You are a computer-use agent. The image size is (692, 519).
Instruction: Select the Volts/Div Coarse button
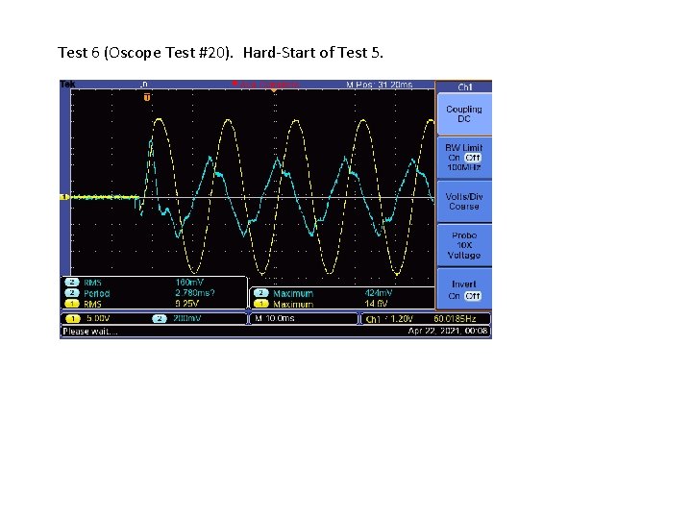tap(464, 201)
